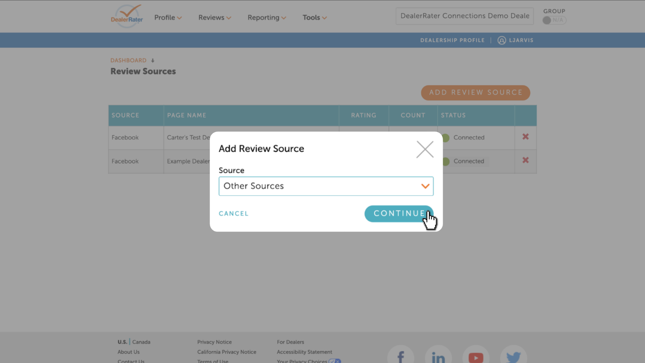This screenshot has height=363, width=645.
Task: Expand the Reviews menu
Action: coord(214,18)
